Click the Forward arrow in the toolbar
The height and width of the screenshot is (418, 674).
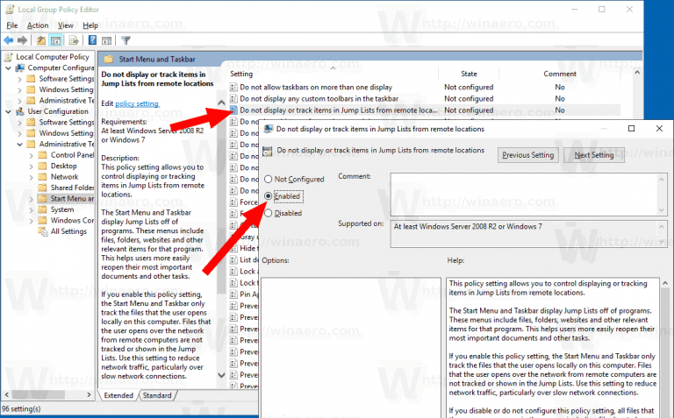click(x=24, y=40)
